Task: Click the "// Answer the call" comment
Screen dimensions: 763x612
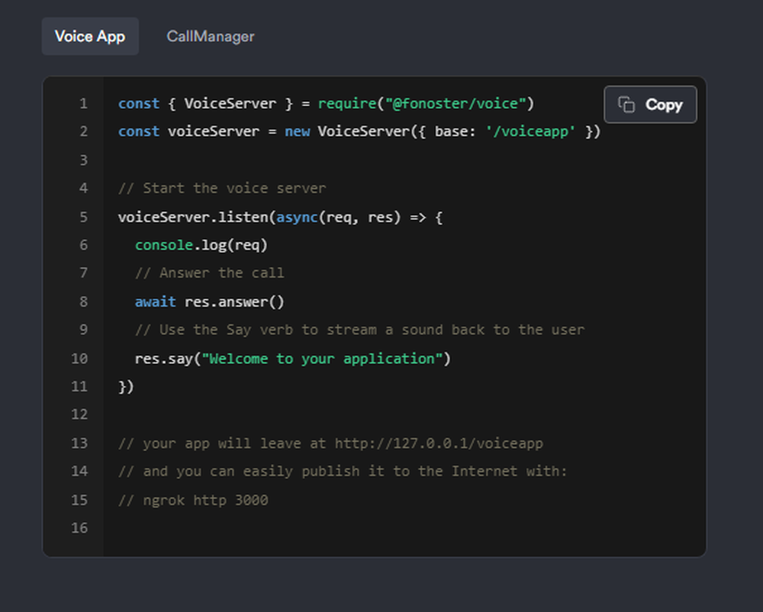Action: pos(210,273)
